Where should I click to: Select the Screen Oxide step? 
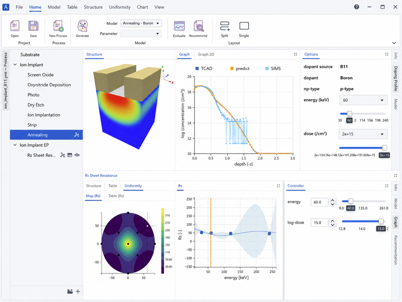tap(41, 74)
